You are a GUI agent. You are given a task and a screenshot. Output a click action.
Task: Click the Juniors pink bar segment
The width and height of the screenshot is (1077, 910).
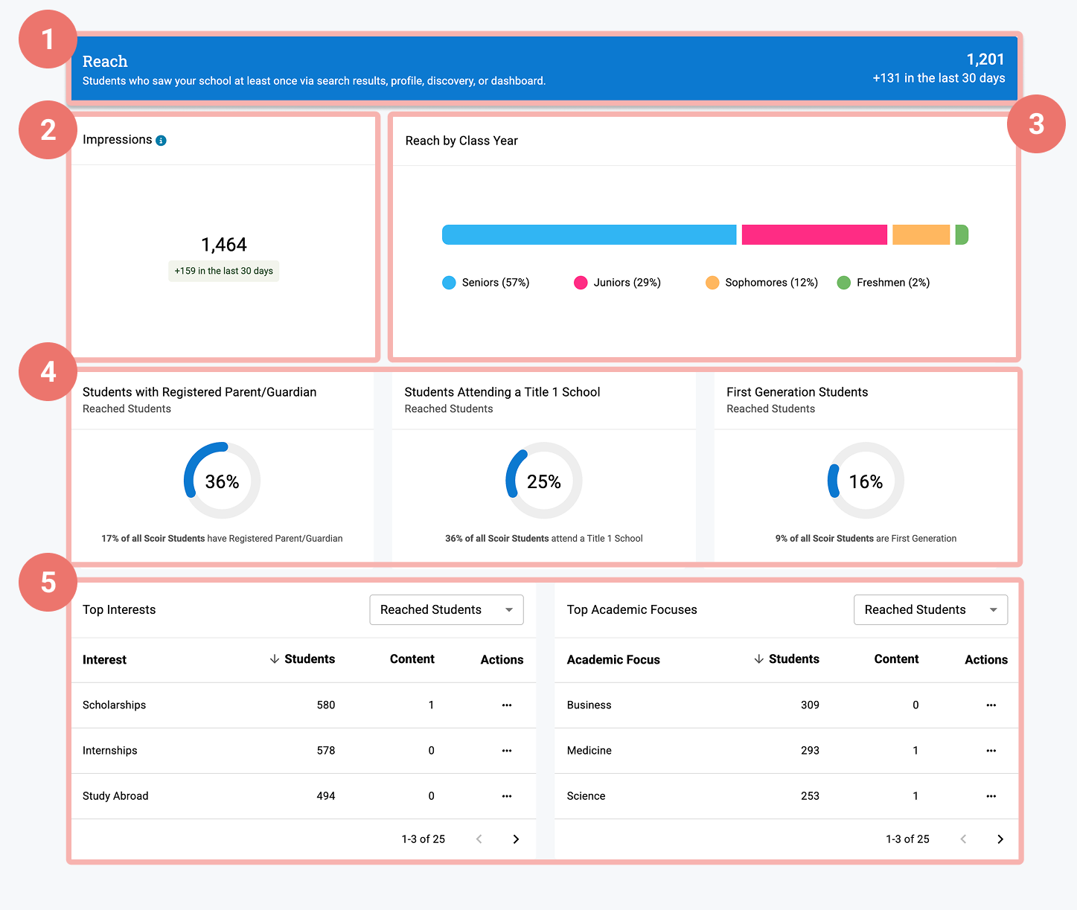pos(814,235)
